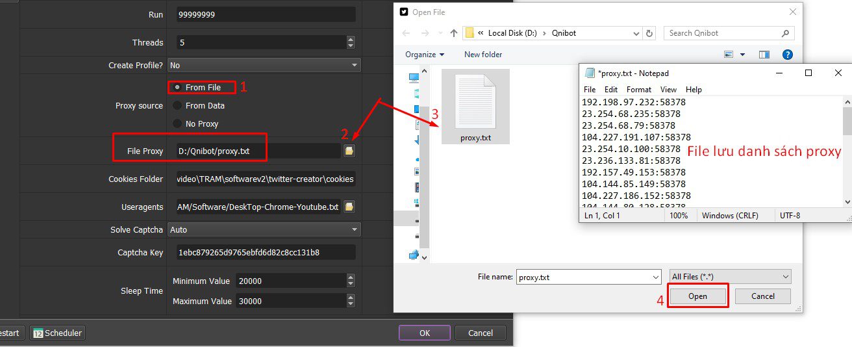The image size is (852, 347).
Task: Select the proxy.txt file thumbnail
Action: tap(475, 107)
